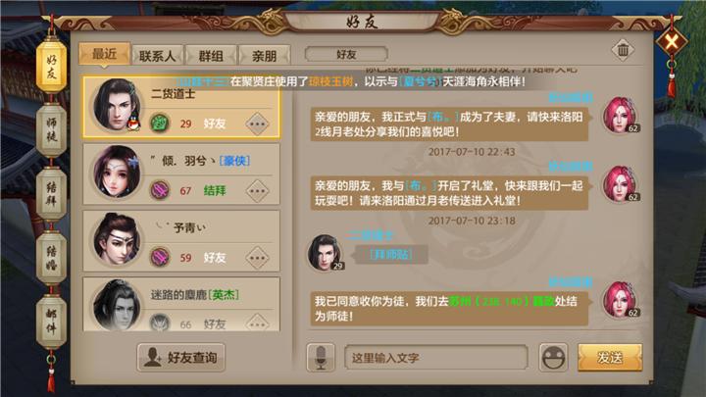Click the green faction icon beside 二货道士

[x=160, y=124]
